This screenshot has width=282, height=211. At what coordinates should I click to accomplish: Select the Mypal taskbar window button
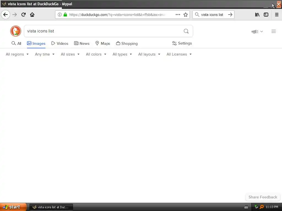tap(51, 207)
